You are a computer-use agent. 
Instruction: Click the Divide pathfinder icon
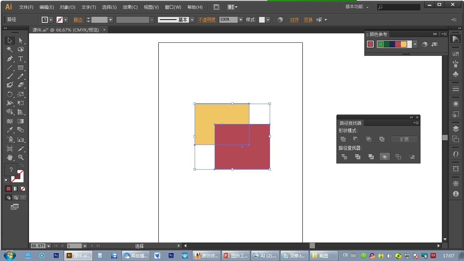(344, 157)
